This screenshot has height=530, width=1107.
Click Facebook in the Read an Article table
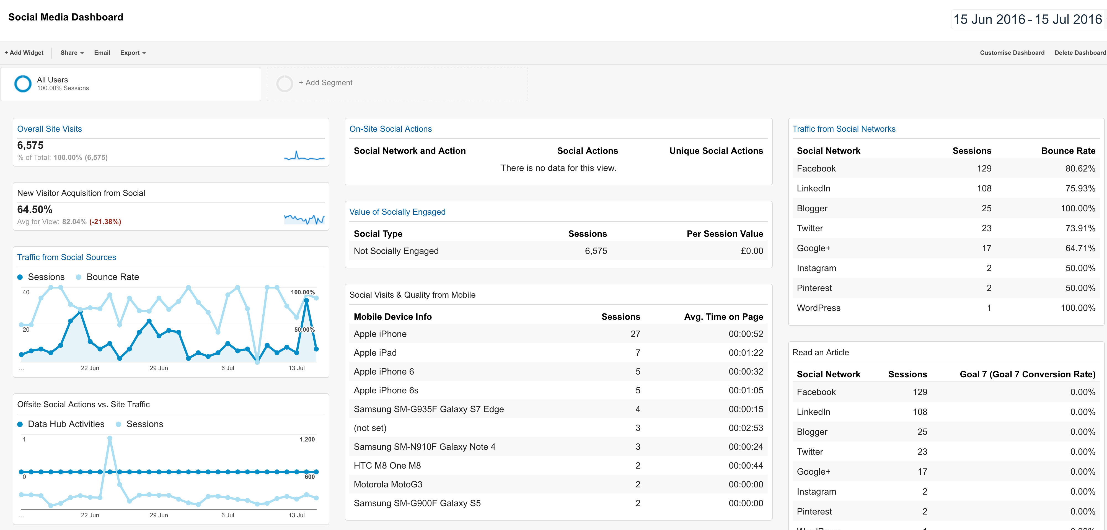pyautogui.click(x=816, y=392)
